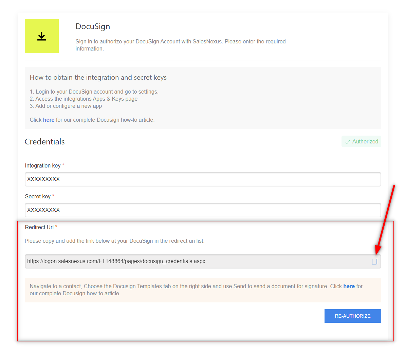Select the Redirect Url text field
The width and height of the screenshot is (406, 358).
[203, 261]
